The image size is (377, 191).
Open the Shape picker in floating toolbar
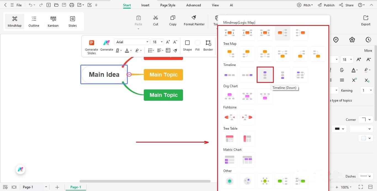(x=187, y=45)
